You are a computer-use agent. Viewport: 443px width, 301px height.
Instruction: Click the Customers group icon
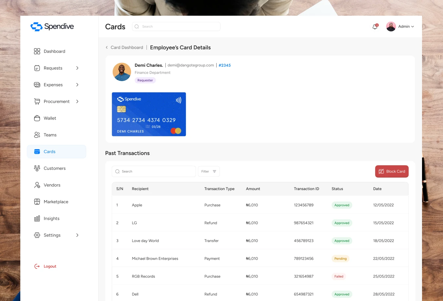tap(37, 168)
